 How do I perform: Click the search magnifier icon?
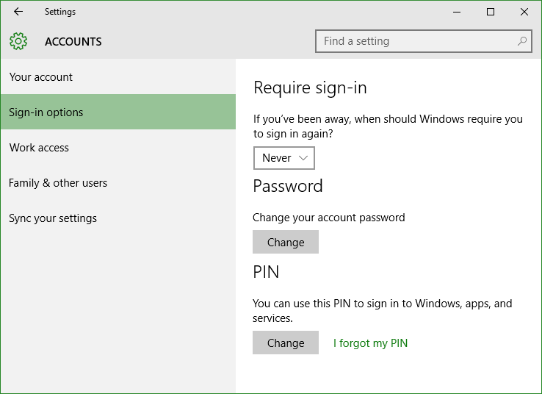pos(522,41)
